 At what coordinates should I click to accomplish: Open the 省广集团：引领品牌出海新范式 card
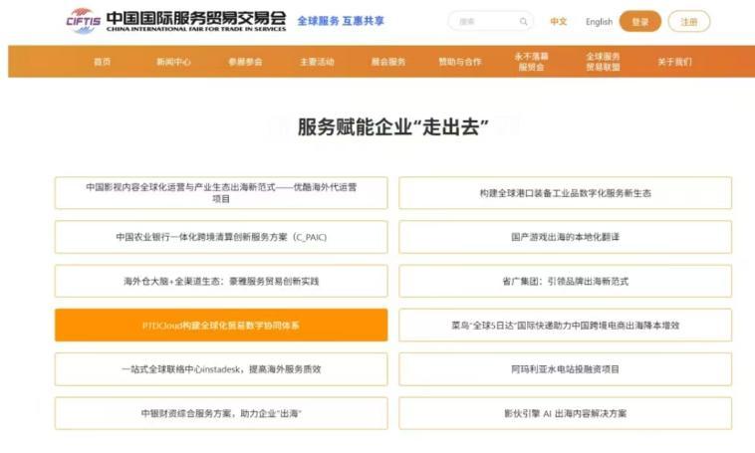[x=566, y=281]
